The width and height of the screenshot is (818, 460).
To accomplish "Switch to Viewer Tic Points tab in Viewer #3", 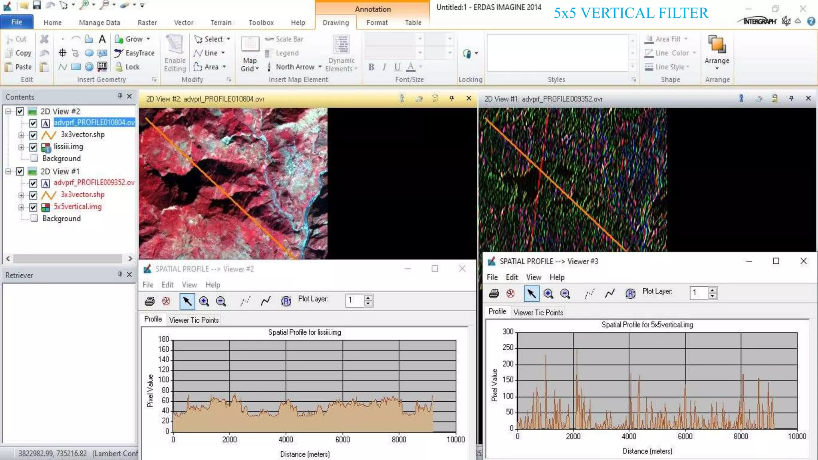I will click(538, 313).
